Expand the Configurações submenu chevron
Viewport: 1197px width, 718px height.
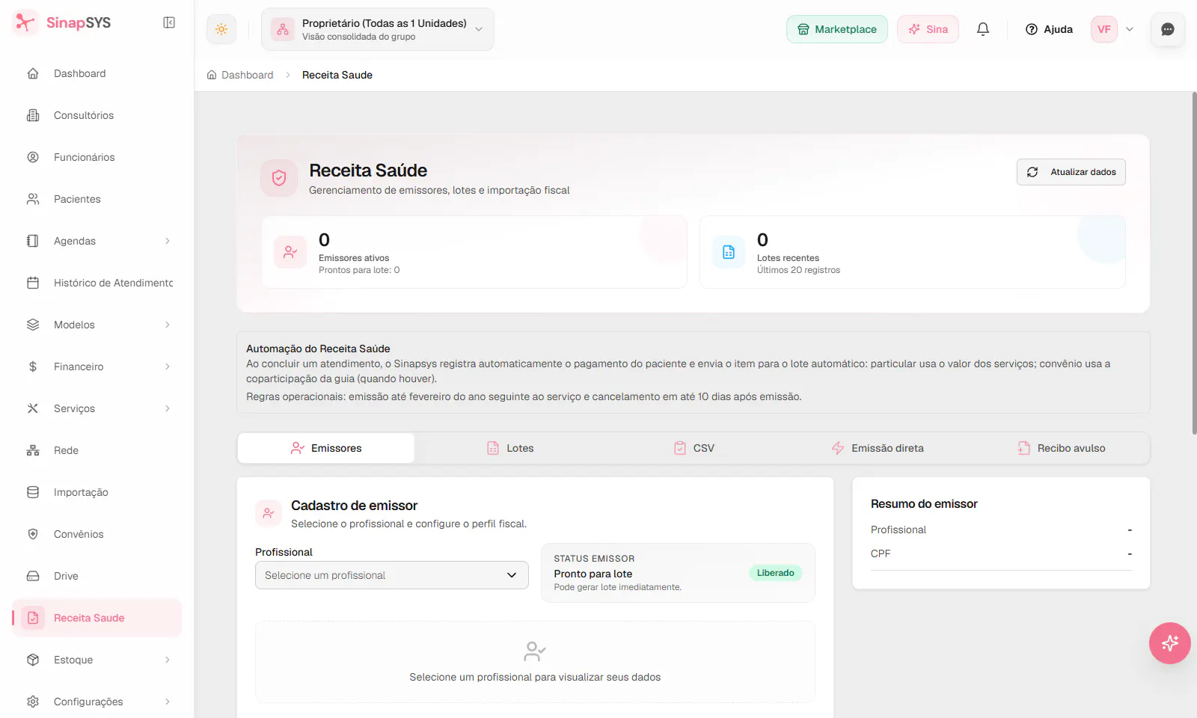pos(168,702)
